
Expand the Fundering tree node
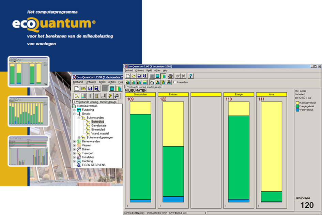click(74, 110)
